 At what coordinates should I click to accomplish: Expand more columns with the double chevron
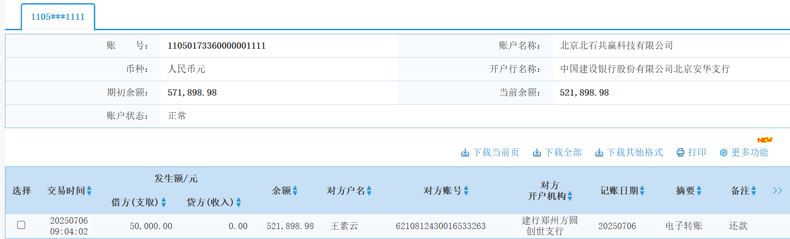pos(777,191)
